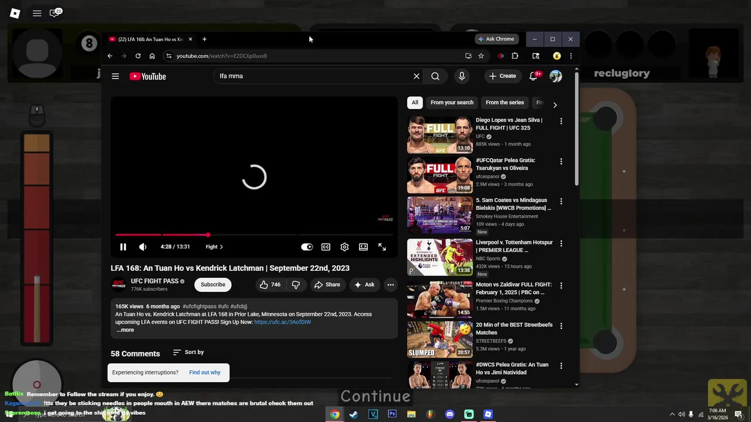Open the new tab plus button

tap(204, 39)
